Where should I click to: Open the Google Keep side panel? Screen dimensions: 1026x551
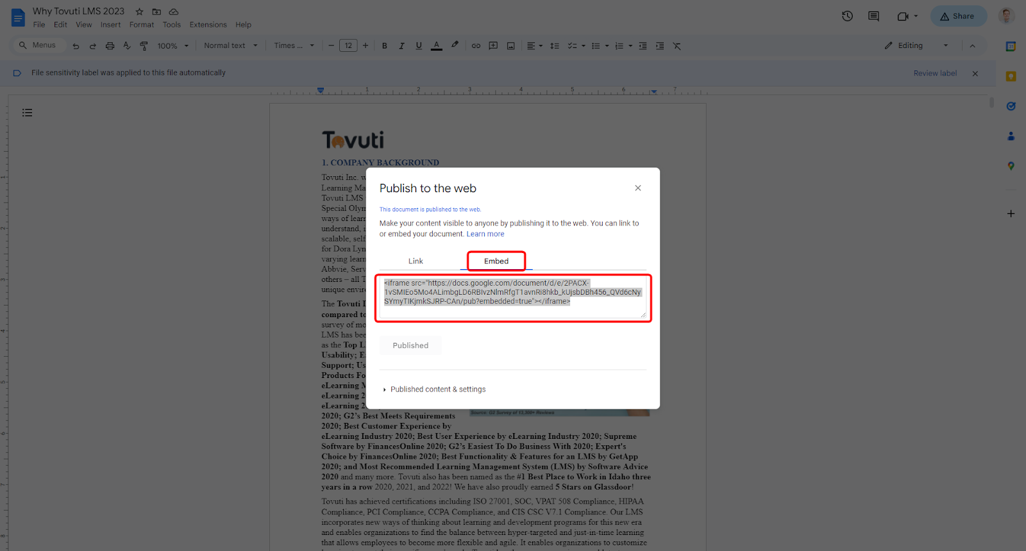[1011, 76]
